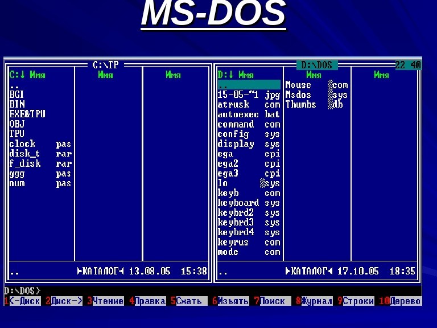This screenshot has height=328, width=437.
Task: Select Mouse com file in second column
Action: coord(316,85)
